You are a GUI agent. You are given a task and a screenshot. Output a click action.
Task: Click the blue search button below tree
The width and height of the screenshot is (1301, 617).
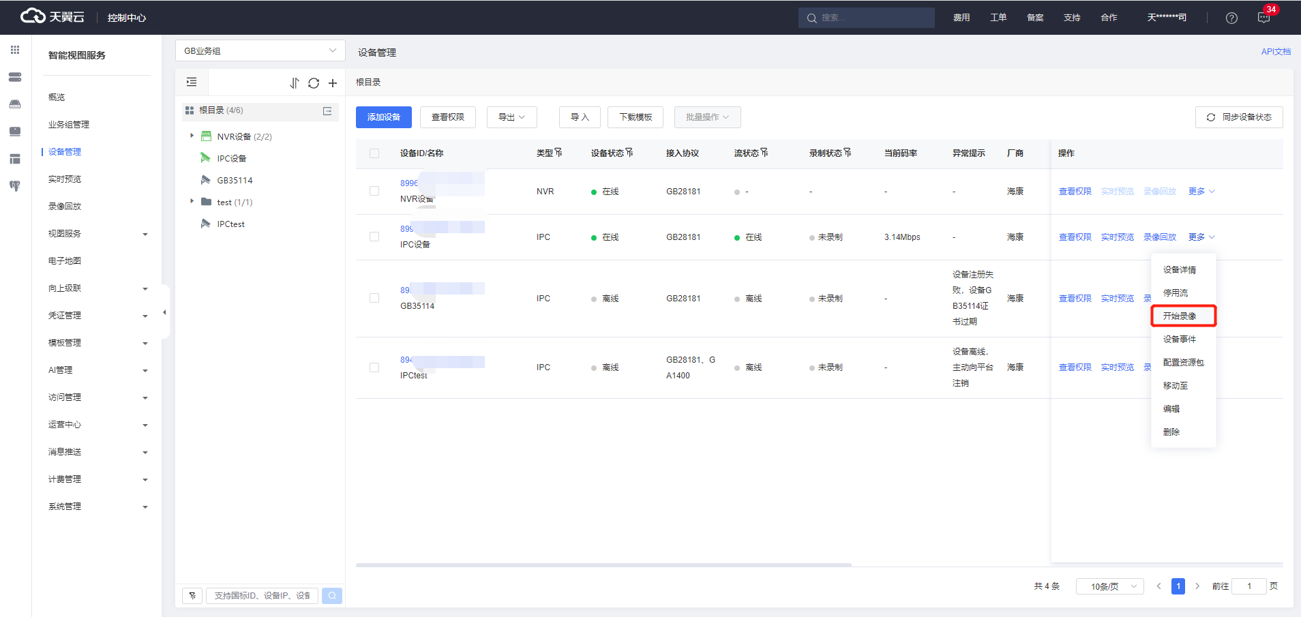coord(332,596)
